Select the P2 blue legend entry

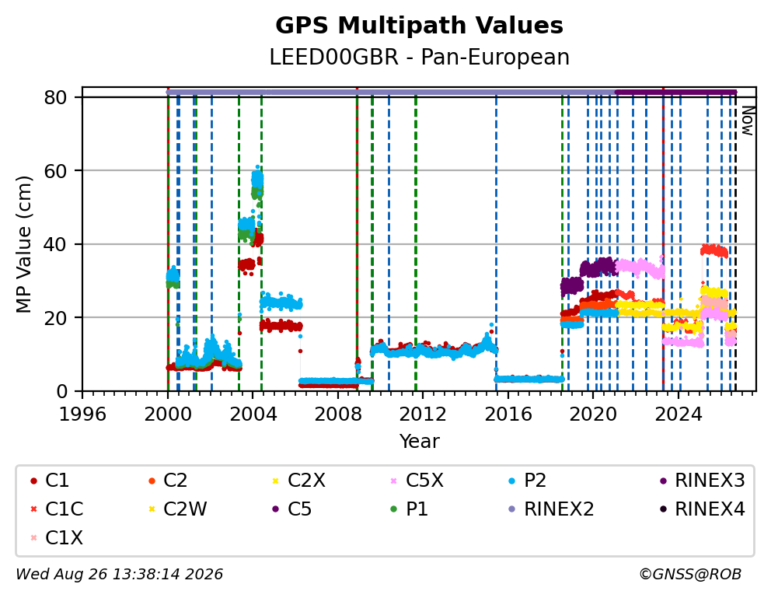point(528,481)
